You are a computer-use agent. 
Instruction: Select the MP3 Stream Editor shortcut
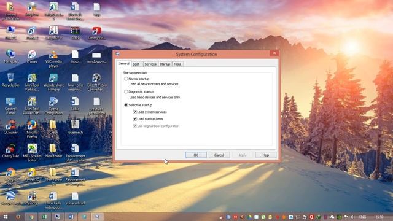(x=32, y=153)
